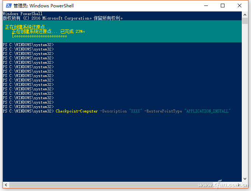Screen dimensions: 251x191
Task: Click the -RestorePointType parameter text
Action: pos(163,111)
